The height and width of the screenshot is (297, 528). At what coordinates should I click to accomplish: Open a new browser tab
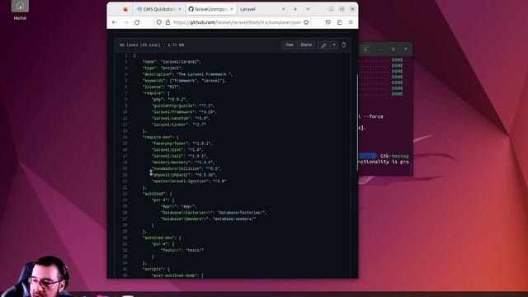coord(295,9)
